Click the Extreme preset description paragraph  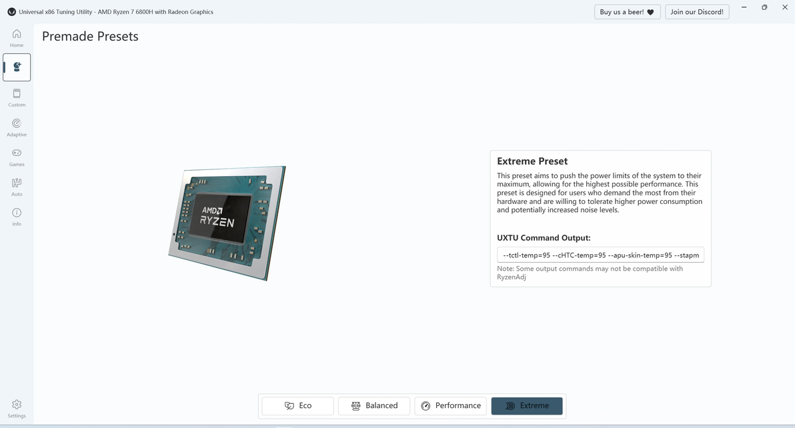pyautogui.click(x=600, y=193)
